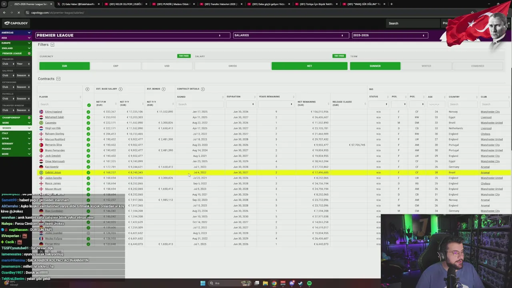Click the info icon next to Est. Bonus
The width and height of the screenshot is (512, 288).
tap(164, 89)
